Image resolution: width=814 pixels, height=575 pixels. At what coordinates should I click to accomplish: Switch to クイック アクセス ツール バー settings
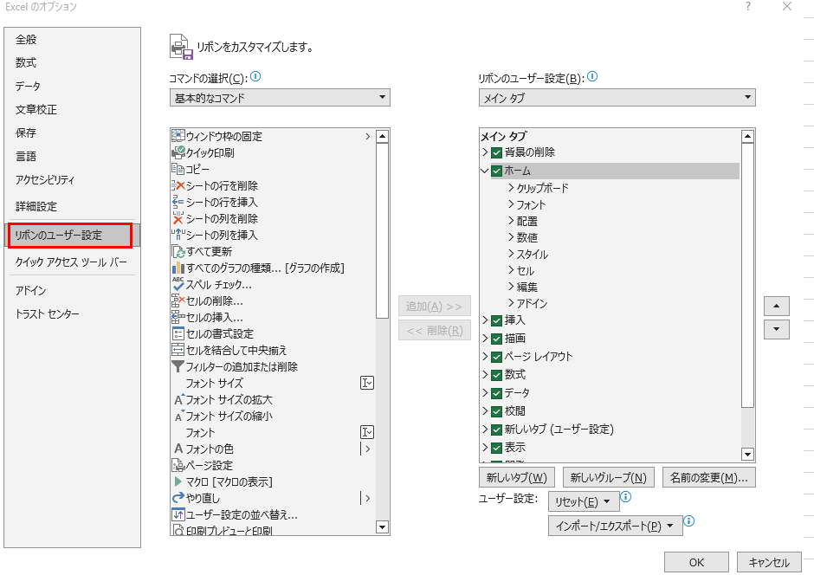(x=71, y=262)
